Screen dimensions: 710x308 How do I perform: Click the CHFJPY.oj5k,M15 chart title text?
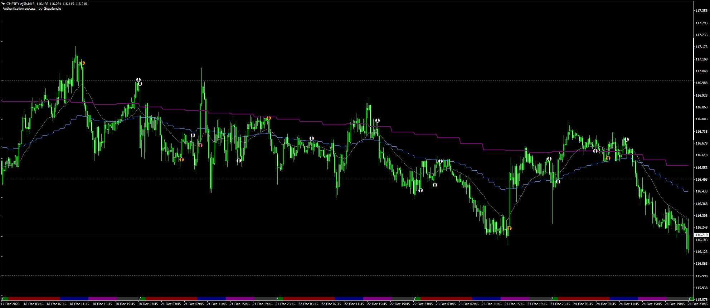[x=20, y=4]
